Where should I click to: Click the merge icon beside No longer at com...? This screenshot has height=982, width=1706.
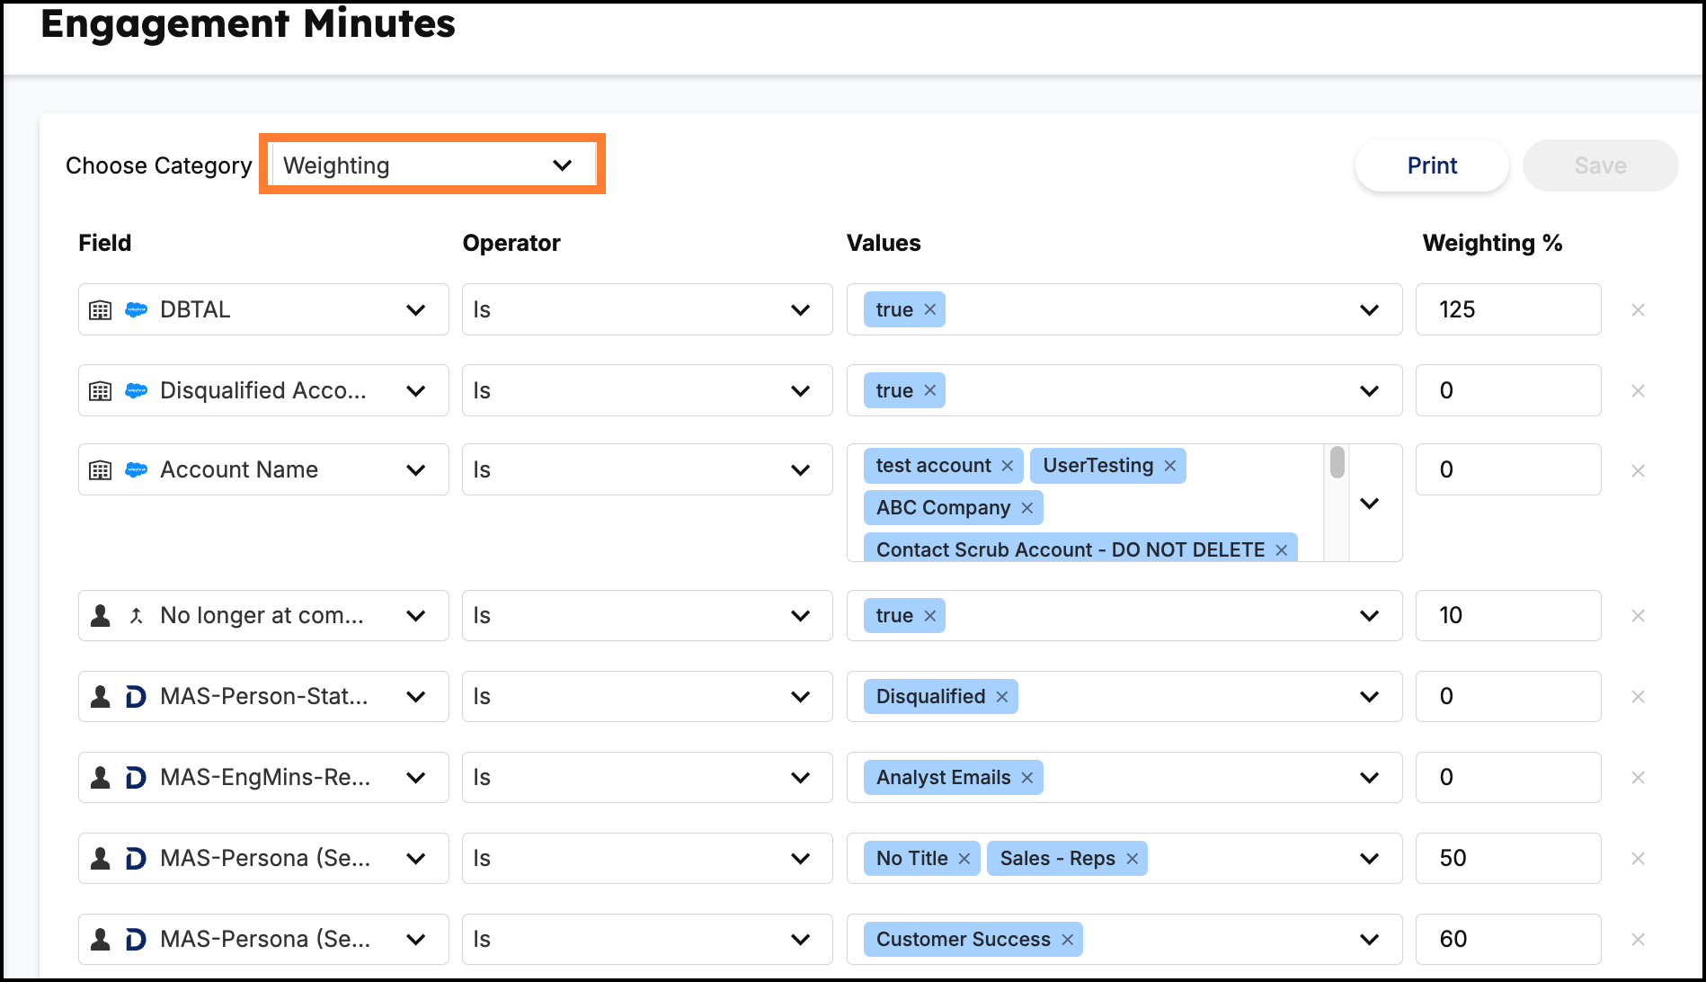coord(136,615)
